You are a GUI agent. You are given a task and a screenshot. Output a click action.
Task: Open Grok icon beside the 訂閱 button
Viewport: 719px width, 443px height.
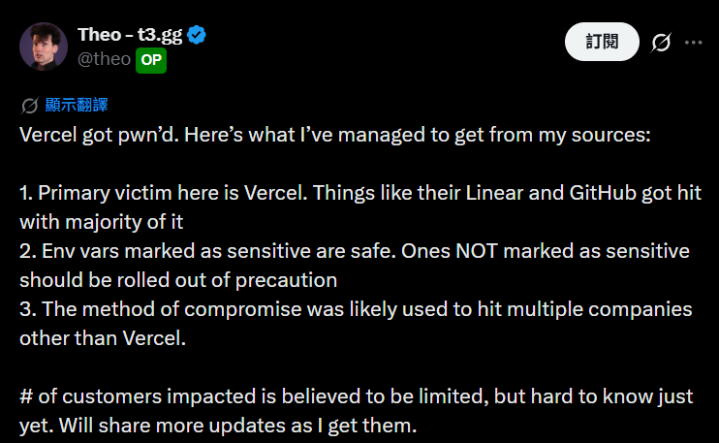click(661, 43)
